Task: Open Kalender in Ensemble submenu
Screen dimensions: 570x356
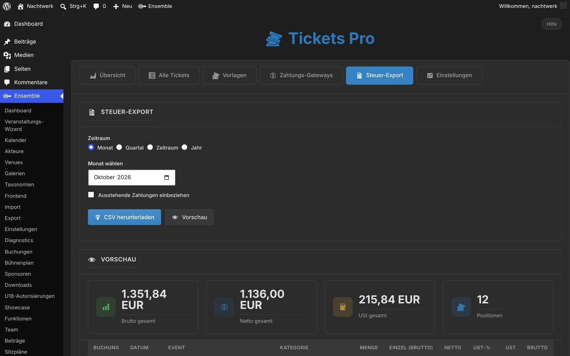Action: pyautogui.click(x=16, y=140)
